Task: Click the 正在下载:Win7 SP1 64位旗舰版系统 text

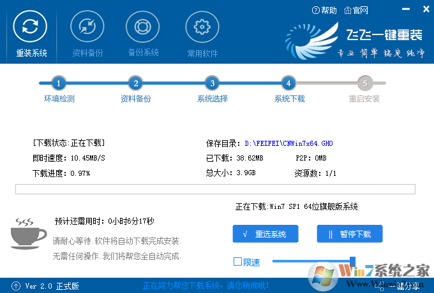Action: [x=296, y=206]
